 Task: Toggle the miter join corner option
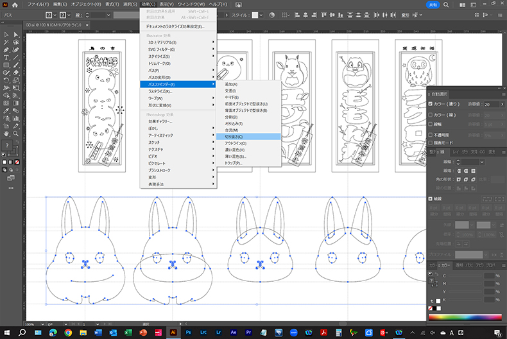[x=458, y=180]
